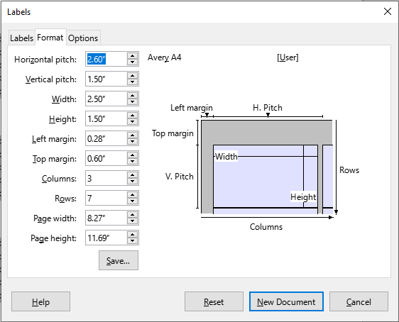
Task: Decrease the Height value using down arrow
Action: click(x=132, y=122)
